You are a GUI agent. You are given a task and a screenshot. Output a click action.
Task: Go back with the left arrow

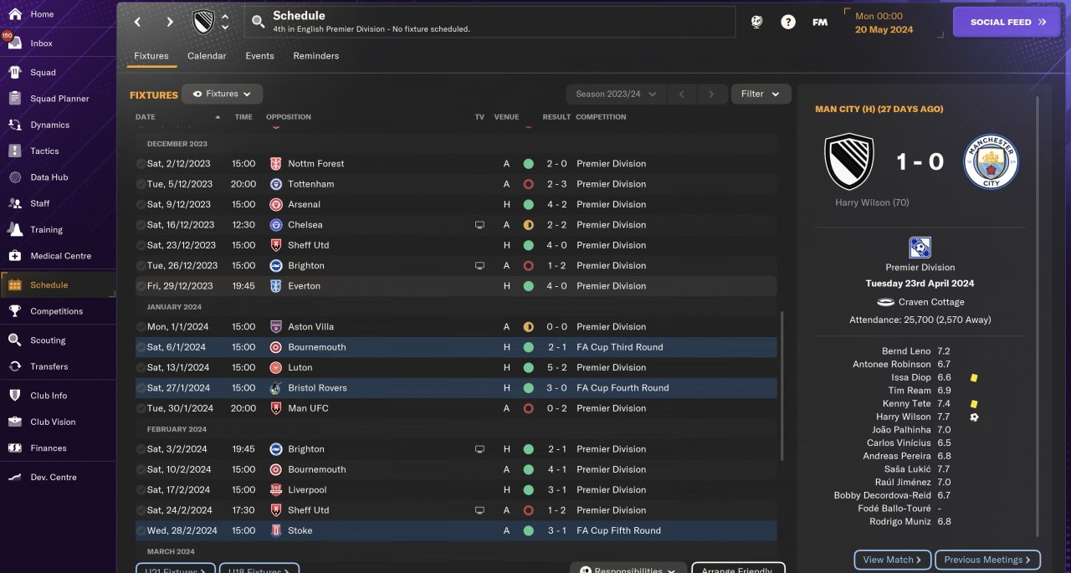click(138, 23)
